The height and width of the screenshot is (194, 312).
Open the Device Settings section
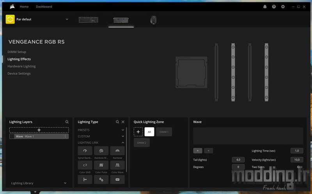[x=19, y=73]
